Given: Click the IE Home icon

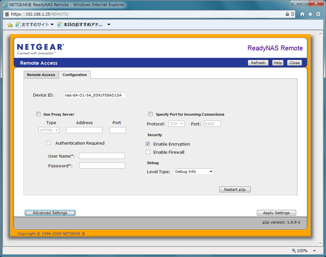Looking at the screenshot, I should pos(302,14).
